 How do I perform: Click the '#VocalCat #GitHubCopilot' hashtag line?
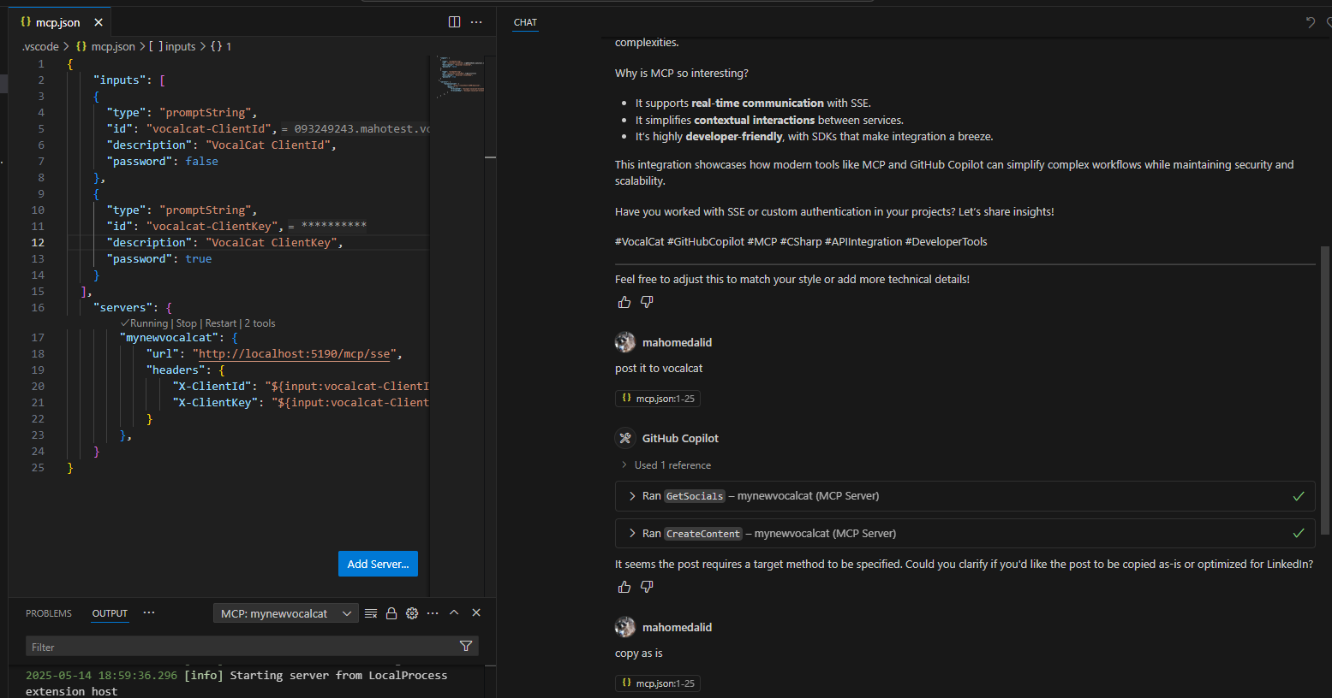[x=801, y=241]
